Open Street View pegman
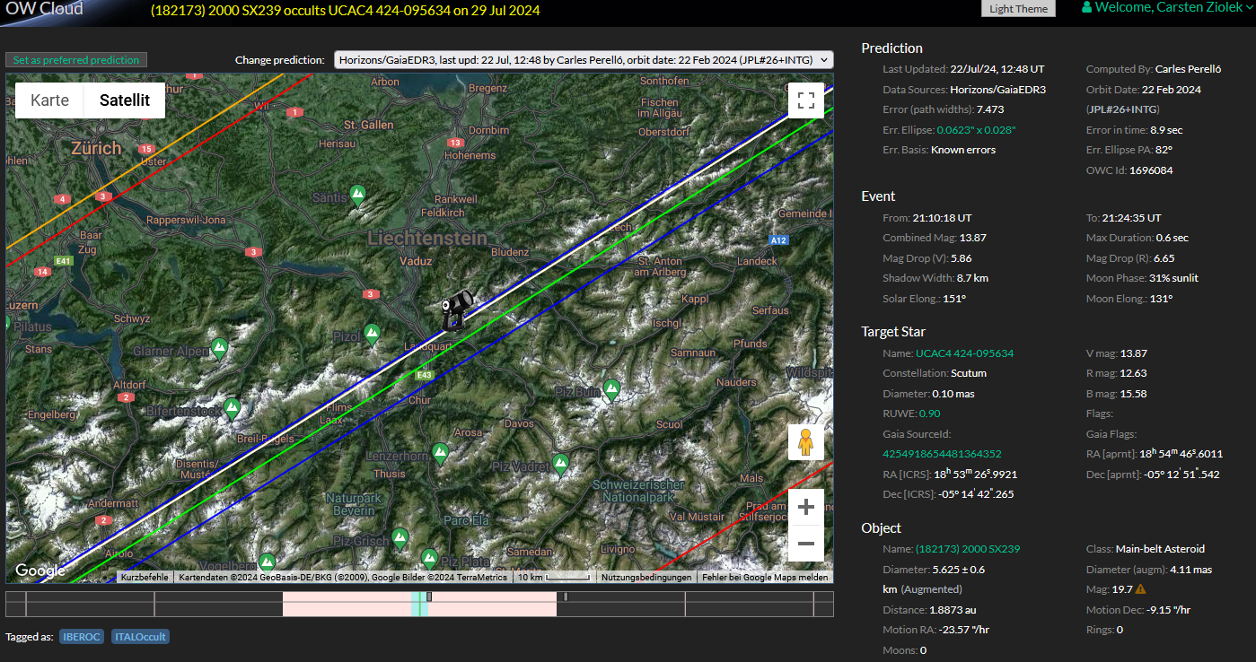The image size is (1256, 662). click(x=805, y=442)
